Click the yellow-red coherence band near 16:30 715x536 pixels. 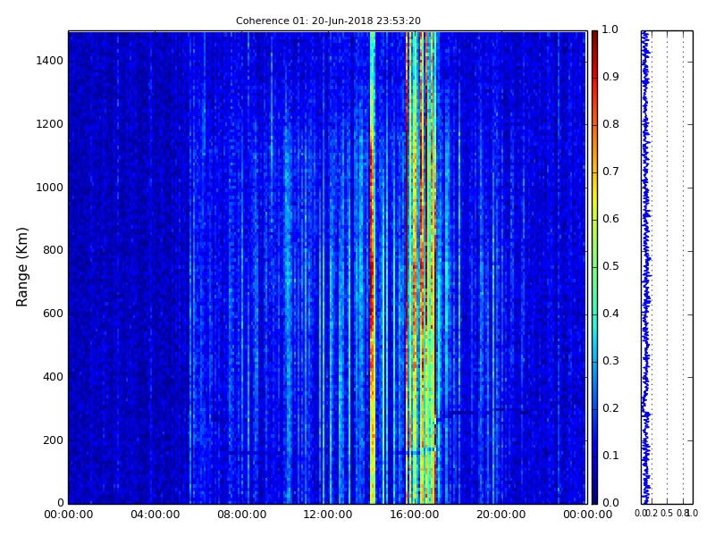pos(421,267)
